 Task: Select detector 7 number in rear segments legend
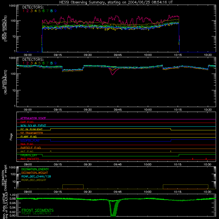47,63
